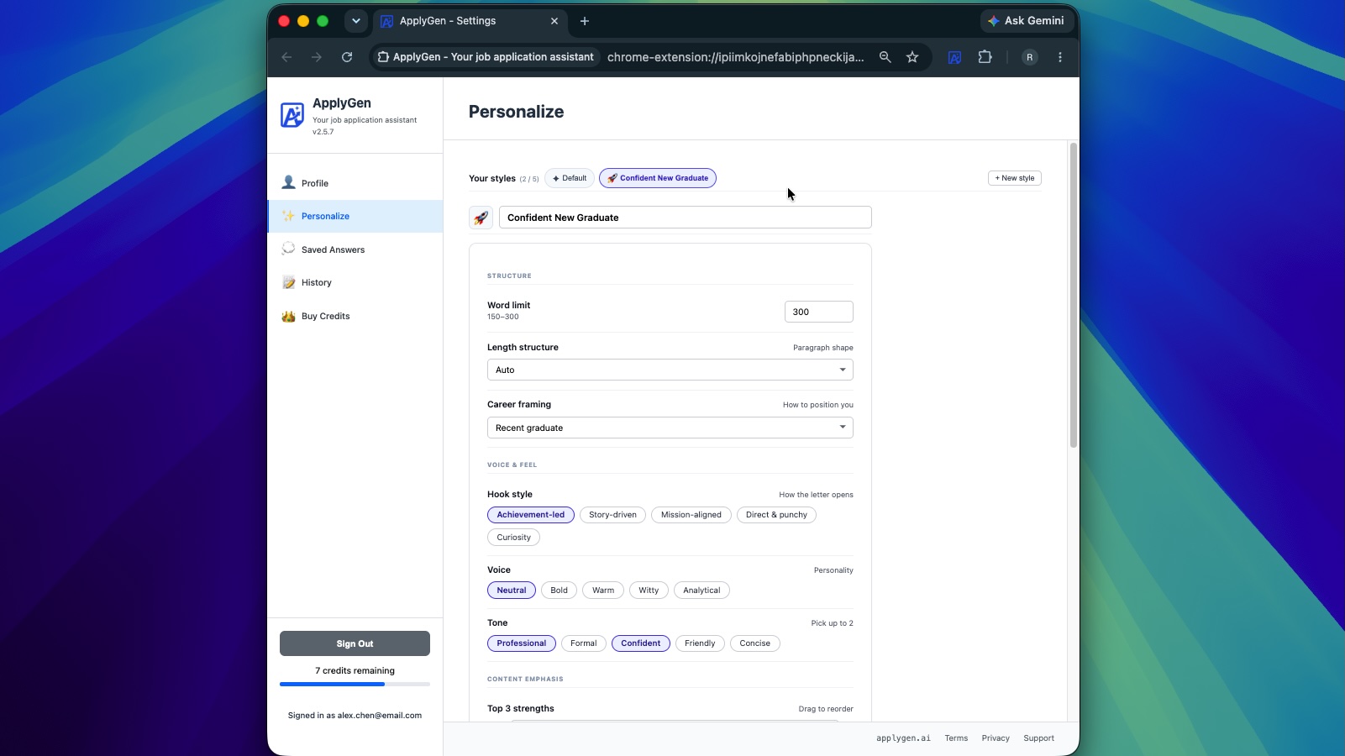Click the 'Signed in as alex.chen@email.com' text
1345x756 pixels.
pyautogui.click(x=355, y=716)
